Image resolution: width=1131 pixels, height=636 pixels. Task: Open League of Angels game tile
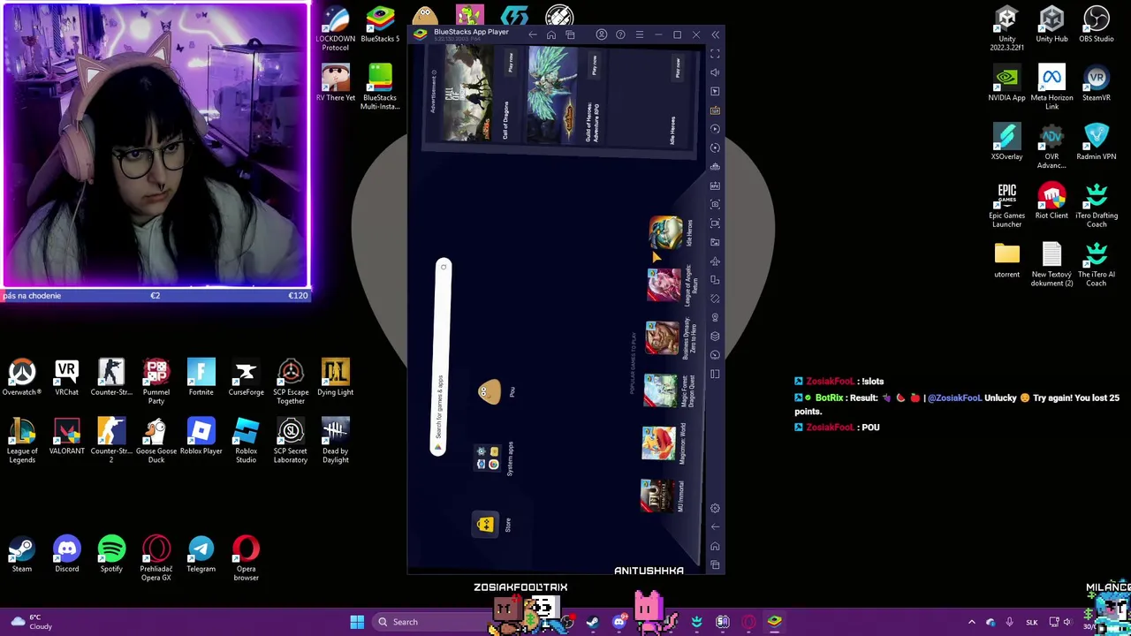click(664, 285)
